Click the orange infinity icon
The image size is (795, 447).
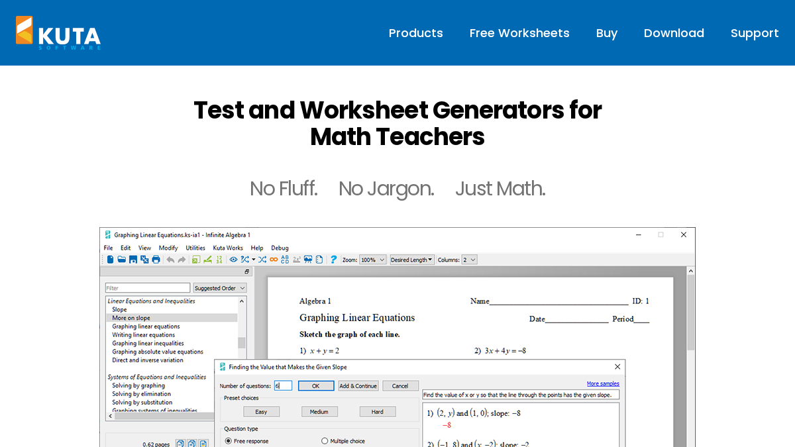pos(273,260)
